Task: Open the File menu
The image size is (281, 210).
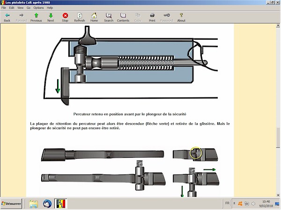Action: pyautogui.click(x=4, y=8)
